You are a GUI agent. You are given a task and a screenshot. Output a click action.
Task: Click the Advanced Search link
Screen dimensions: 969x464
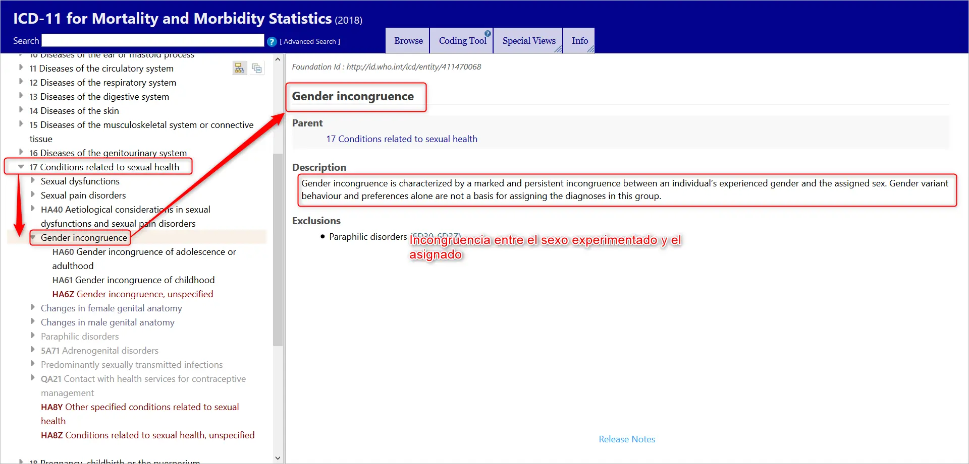(310, 42)
